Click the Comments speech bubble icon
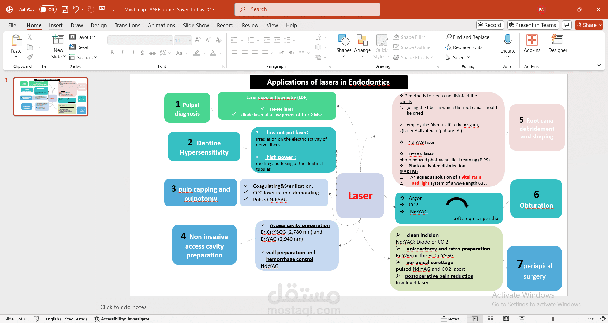 pyautogui.click(x=567, y=25)
